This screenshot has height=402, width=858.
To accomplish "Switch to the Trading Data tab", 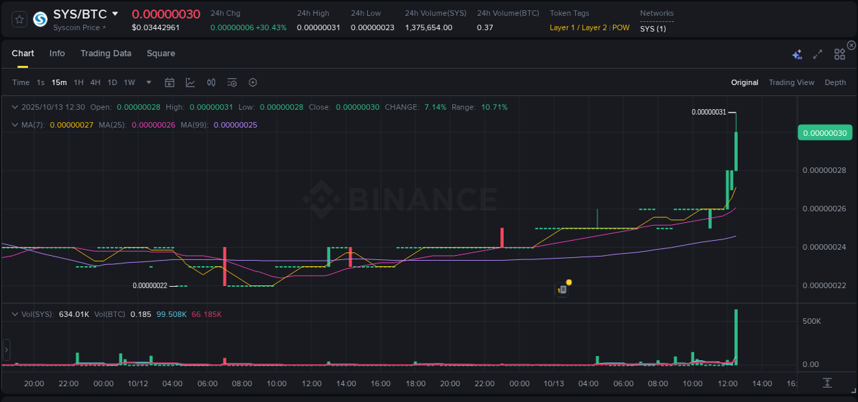I will point(106,53).
